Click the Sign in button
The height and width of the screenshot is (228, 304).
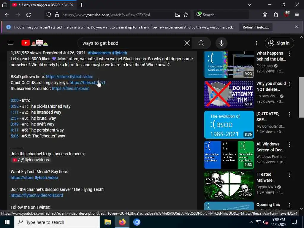[279, 43]
